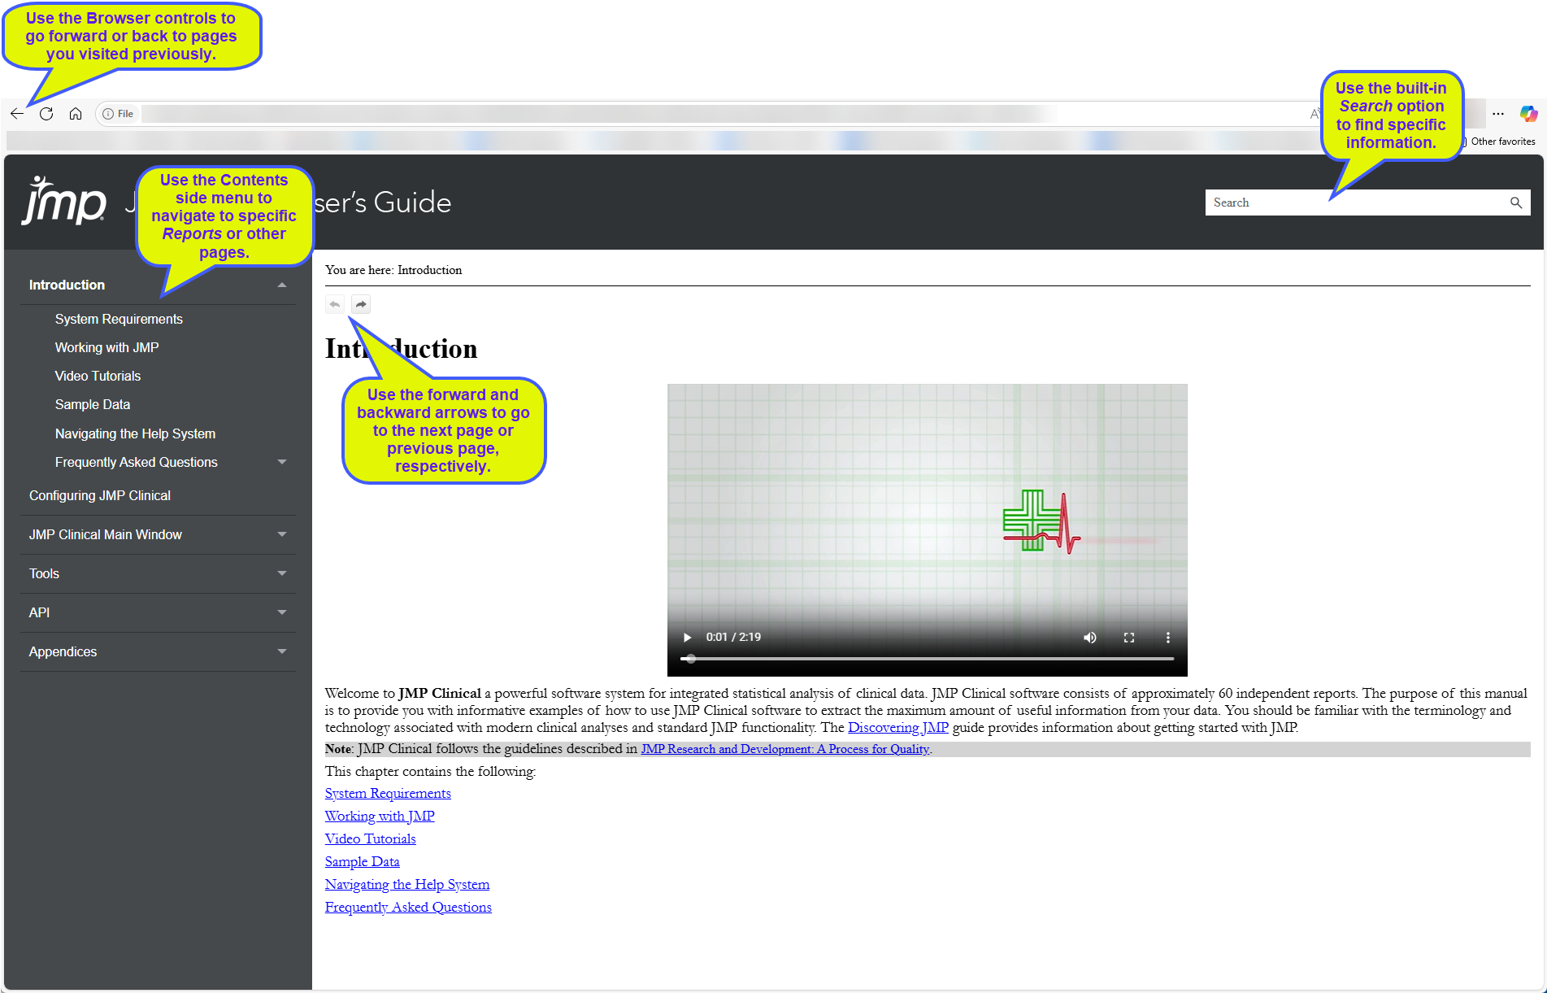Image resolution: width=1547 pixels, height=993 pixels.
Task: Open Frequently Asked Questions sidebar label
Action: click(x=137, y=462)
